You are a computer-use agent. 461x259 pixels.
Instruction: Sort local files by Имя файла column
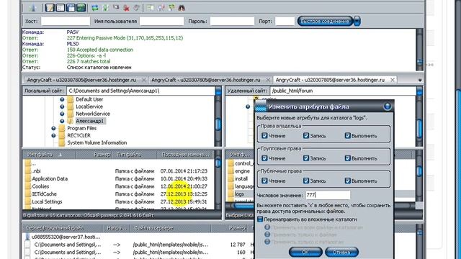pyautogui.click(x=49, y=155)
